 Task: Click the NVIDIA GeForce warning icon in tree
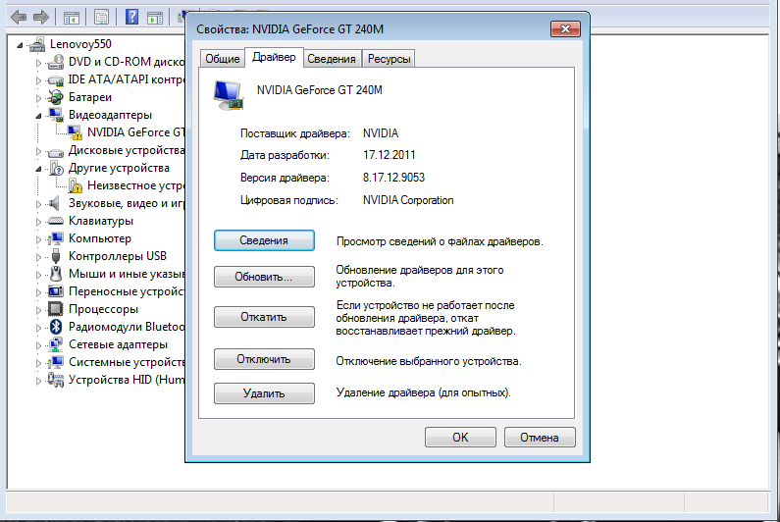75,132
